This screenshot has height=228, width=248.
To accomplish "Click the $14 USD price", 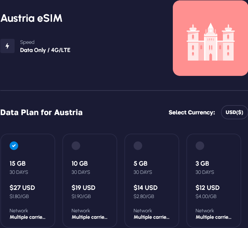I will pos(146,188).
